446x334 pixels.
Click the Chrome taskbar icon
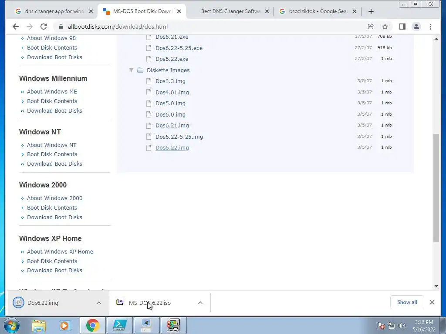(x=92, y=325)
